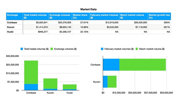Click Coinbase's green March bar segment
180x102 pixels.
pyautogui.click(x=143, y=65)
